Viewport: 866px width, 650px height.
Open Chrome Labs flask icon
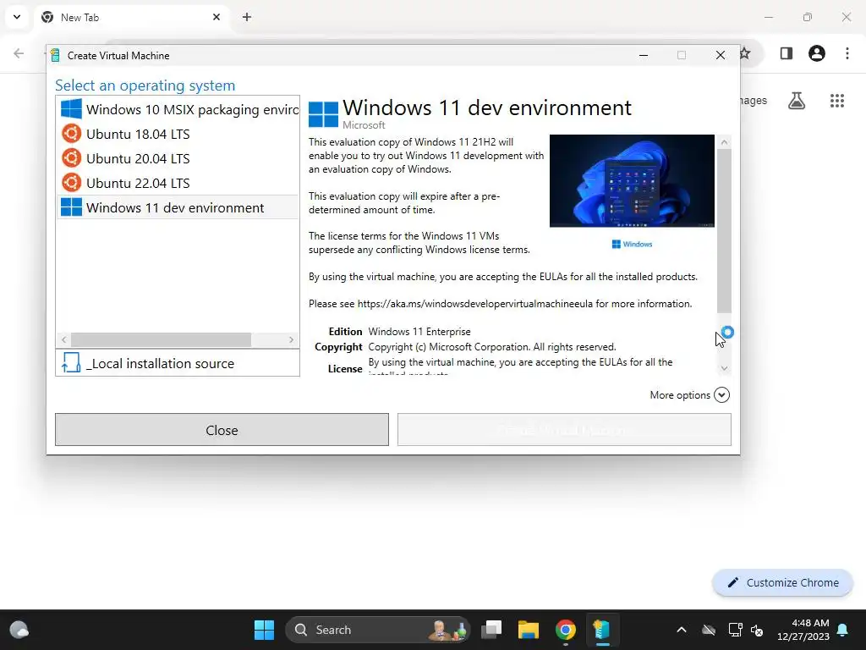(797, 101)
